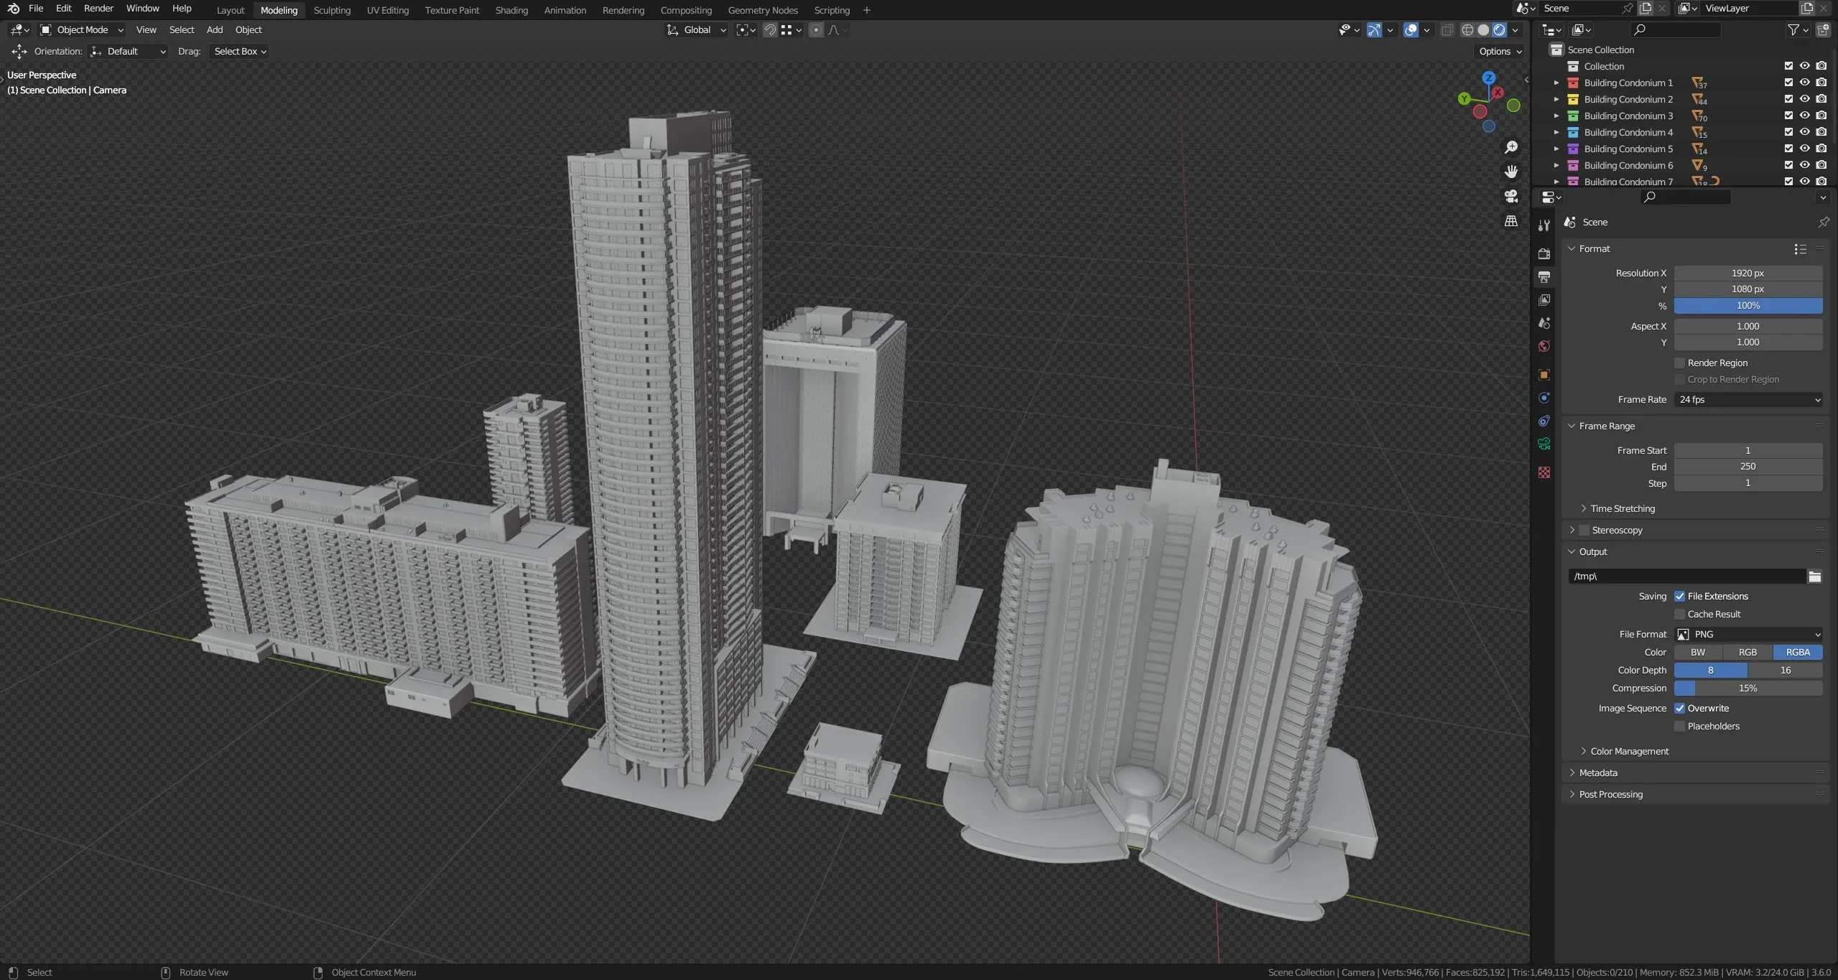Open the Object Mode dropdown
The image size is (1838, 980).
pyautogui.click(x=83, y=29)
